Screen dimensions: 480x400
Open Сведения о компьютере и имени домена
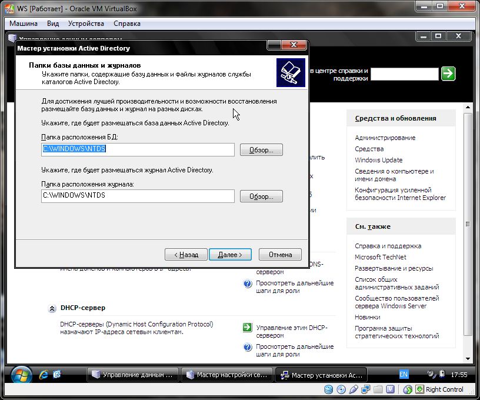point(394,175)
